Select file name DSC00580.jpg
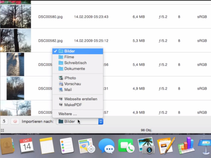The width and height of the screenshot is (211, 158). click(50, 17)
